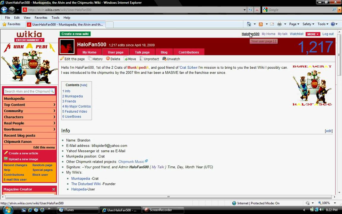Click Edit this page pencil action
The image size is (342, 214).
click(x=72, y=59)
